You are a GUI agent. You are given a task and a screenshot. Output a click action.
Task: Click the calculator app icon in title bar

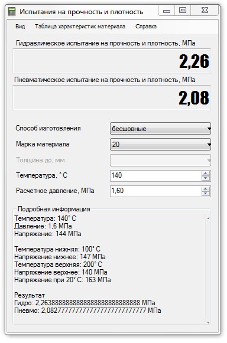pyautogui.click(x=12, y=11)
